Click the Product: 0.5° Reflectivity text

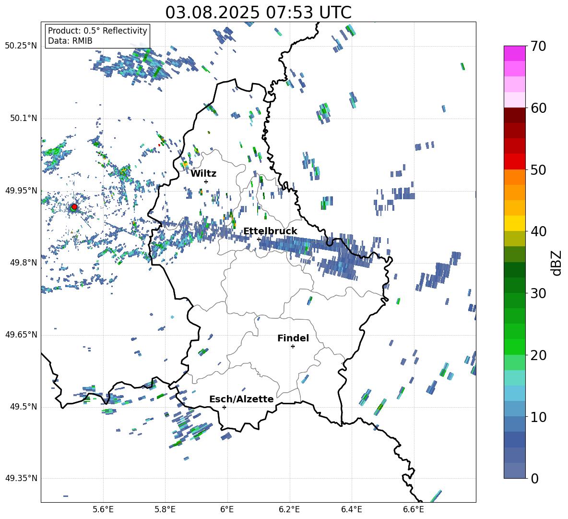(x=97, y=31)
